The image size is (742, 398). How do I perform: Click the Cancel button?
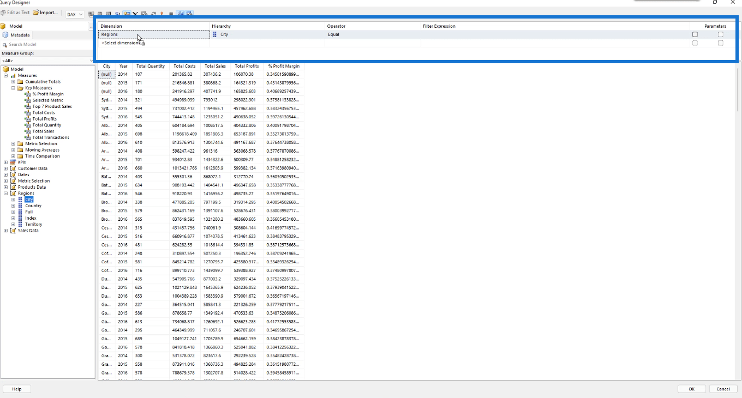tap(723, 389)
